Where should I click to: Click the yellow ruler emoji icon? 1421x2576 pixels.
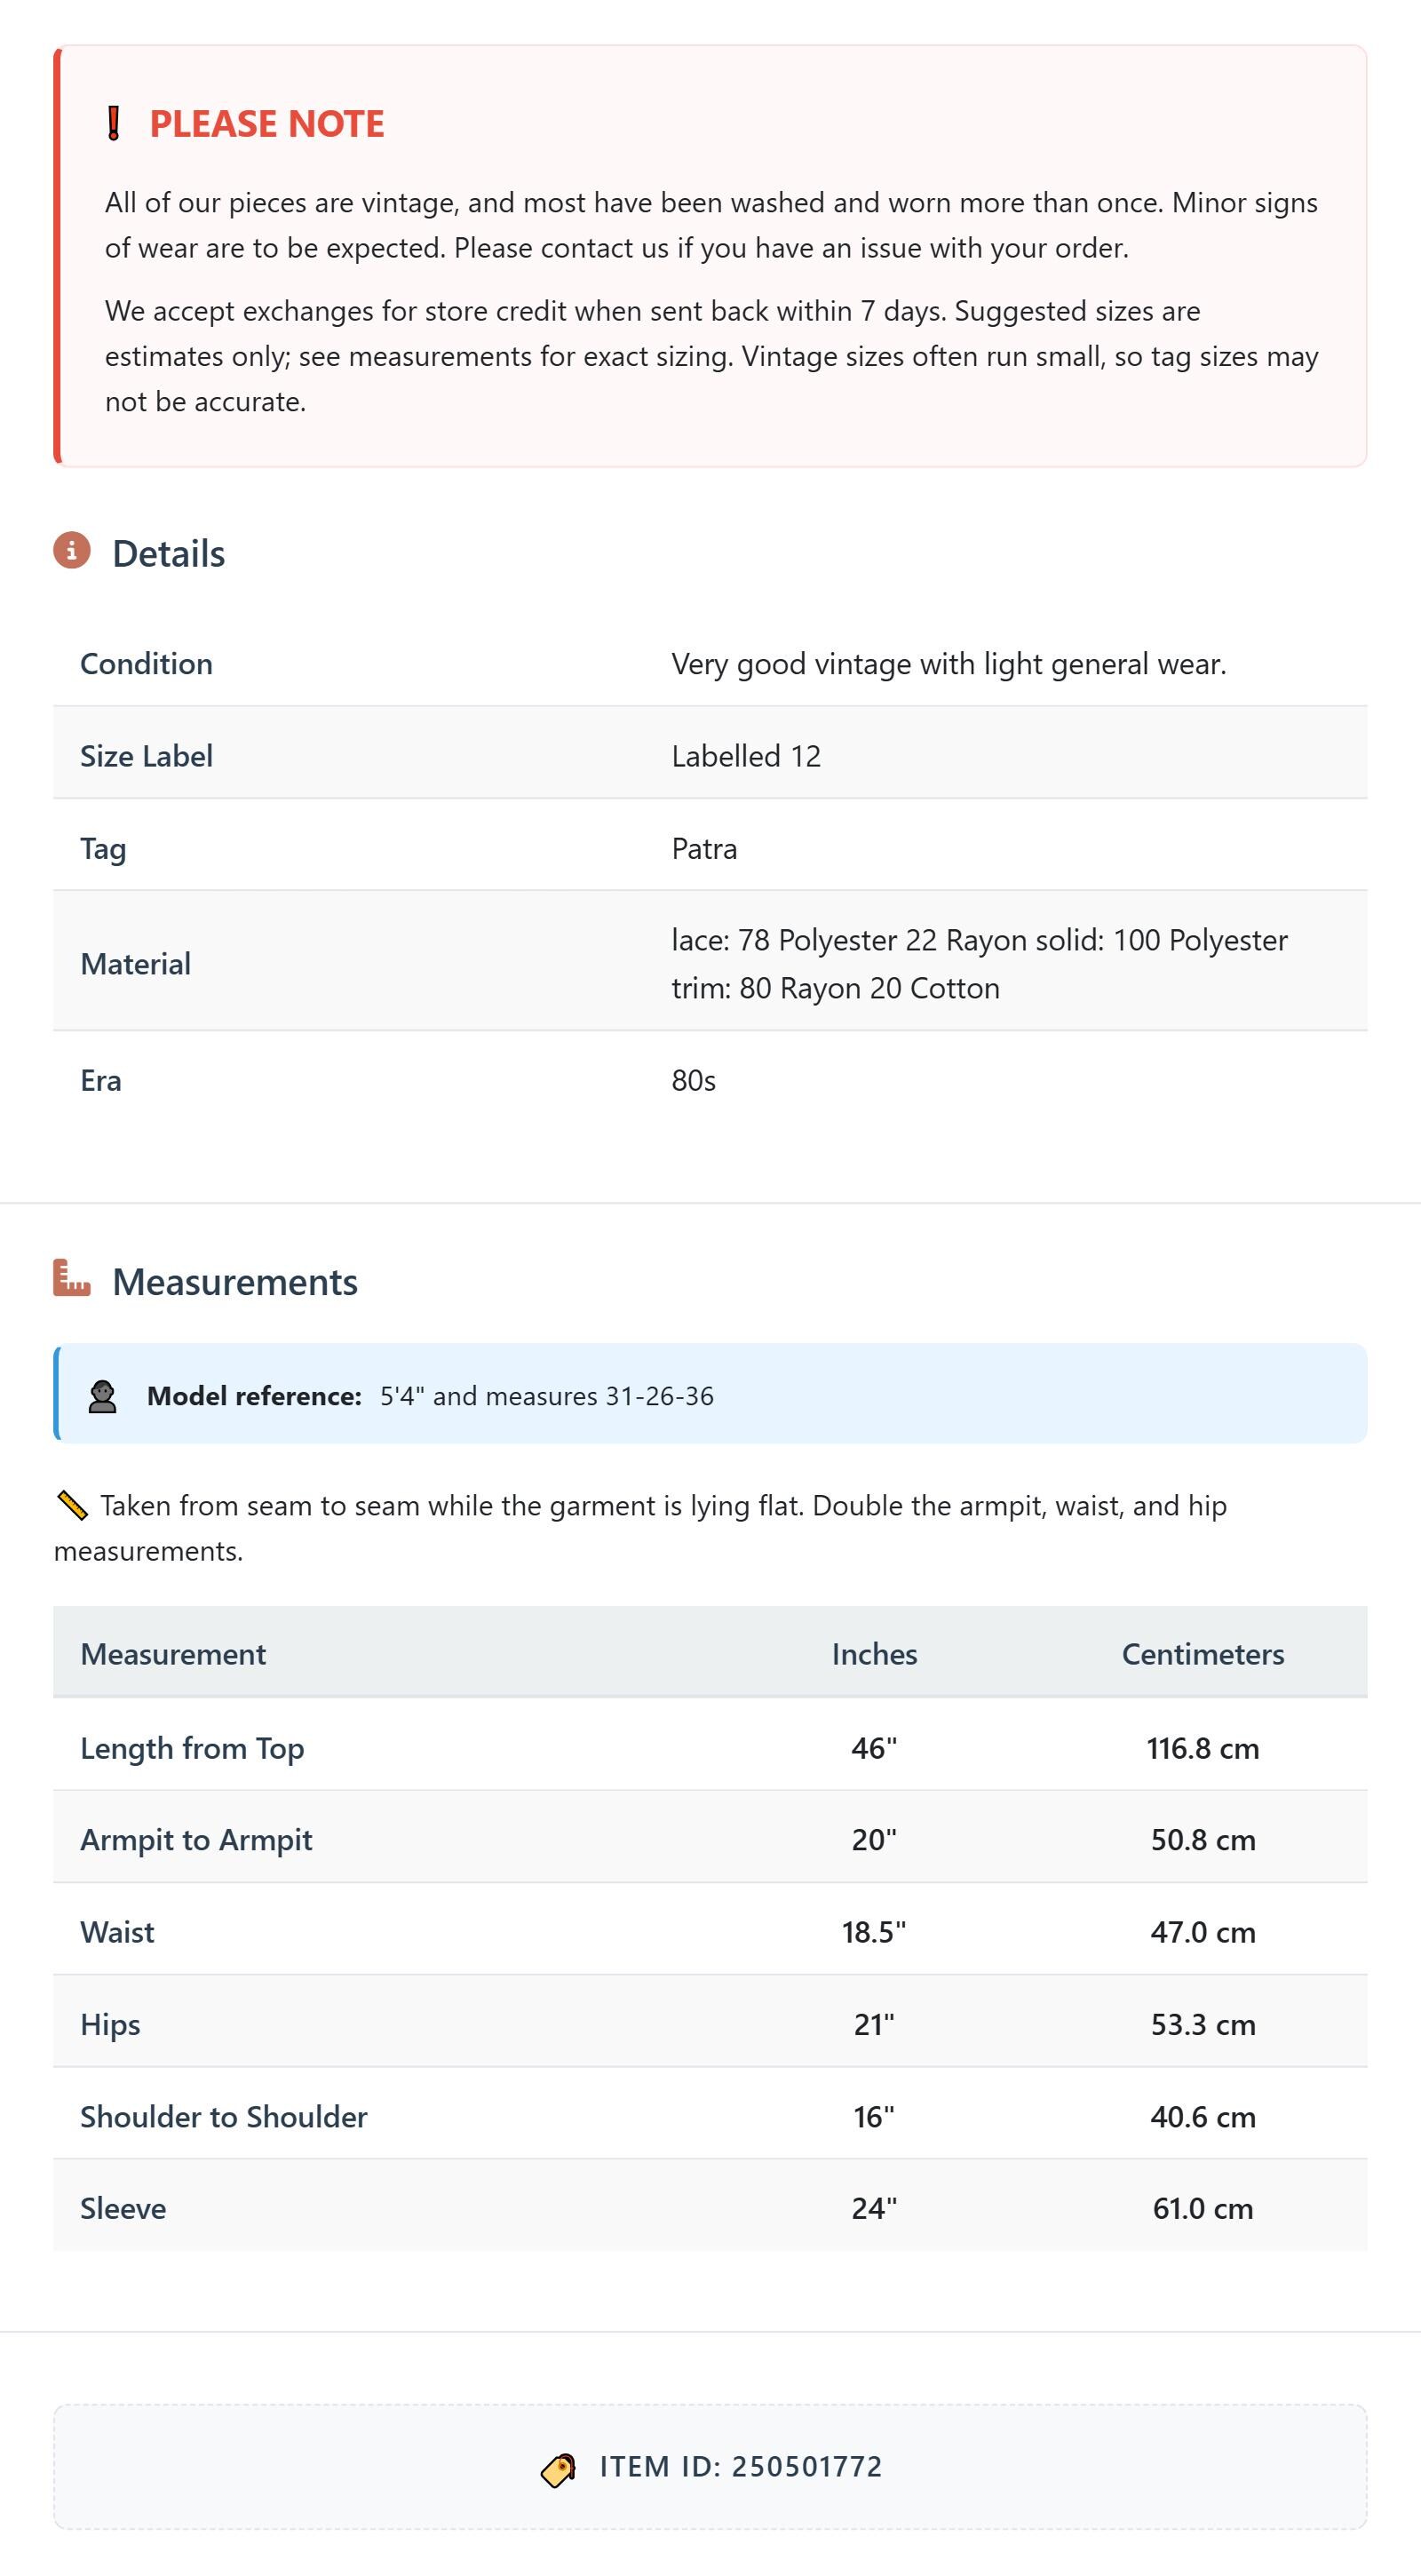(72, 1505)
